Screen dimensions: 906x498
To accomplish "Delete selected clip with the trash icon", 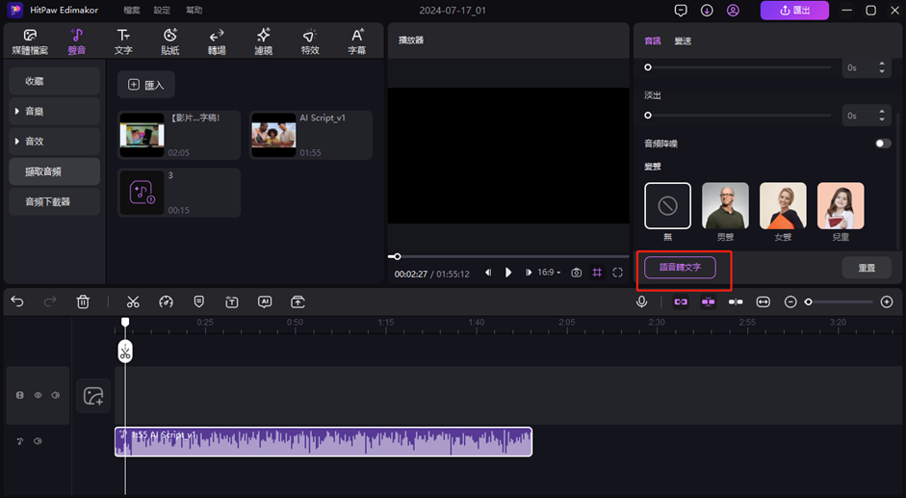I will point(83,301).
